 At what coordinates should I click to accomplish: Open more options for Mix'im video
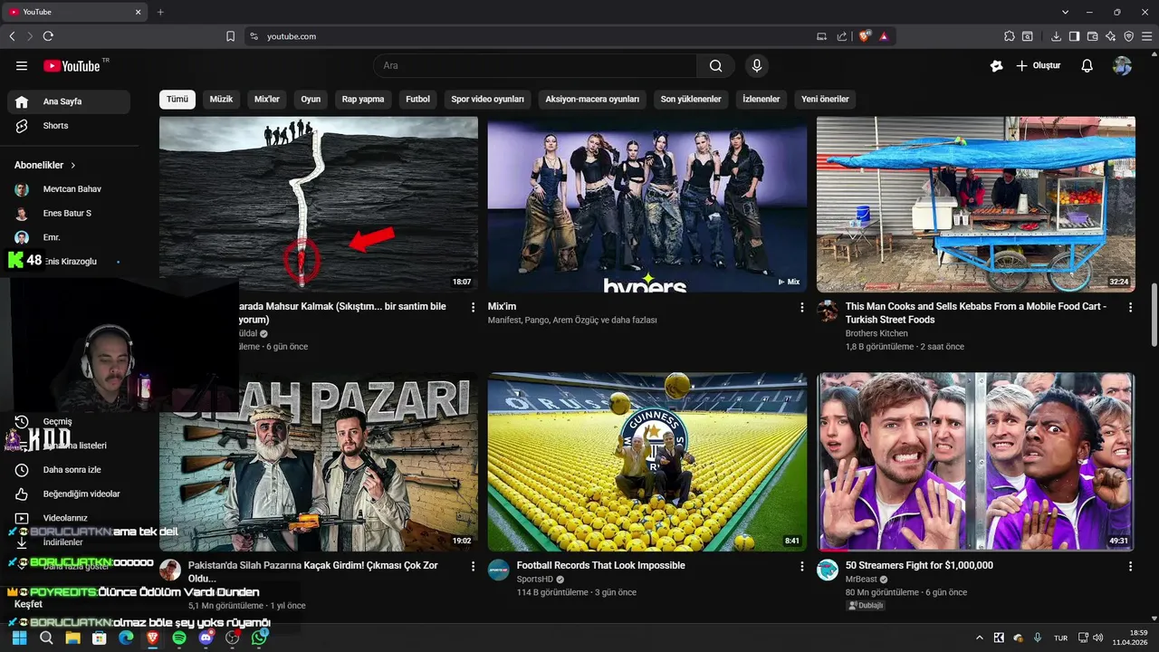[801, 308]
